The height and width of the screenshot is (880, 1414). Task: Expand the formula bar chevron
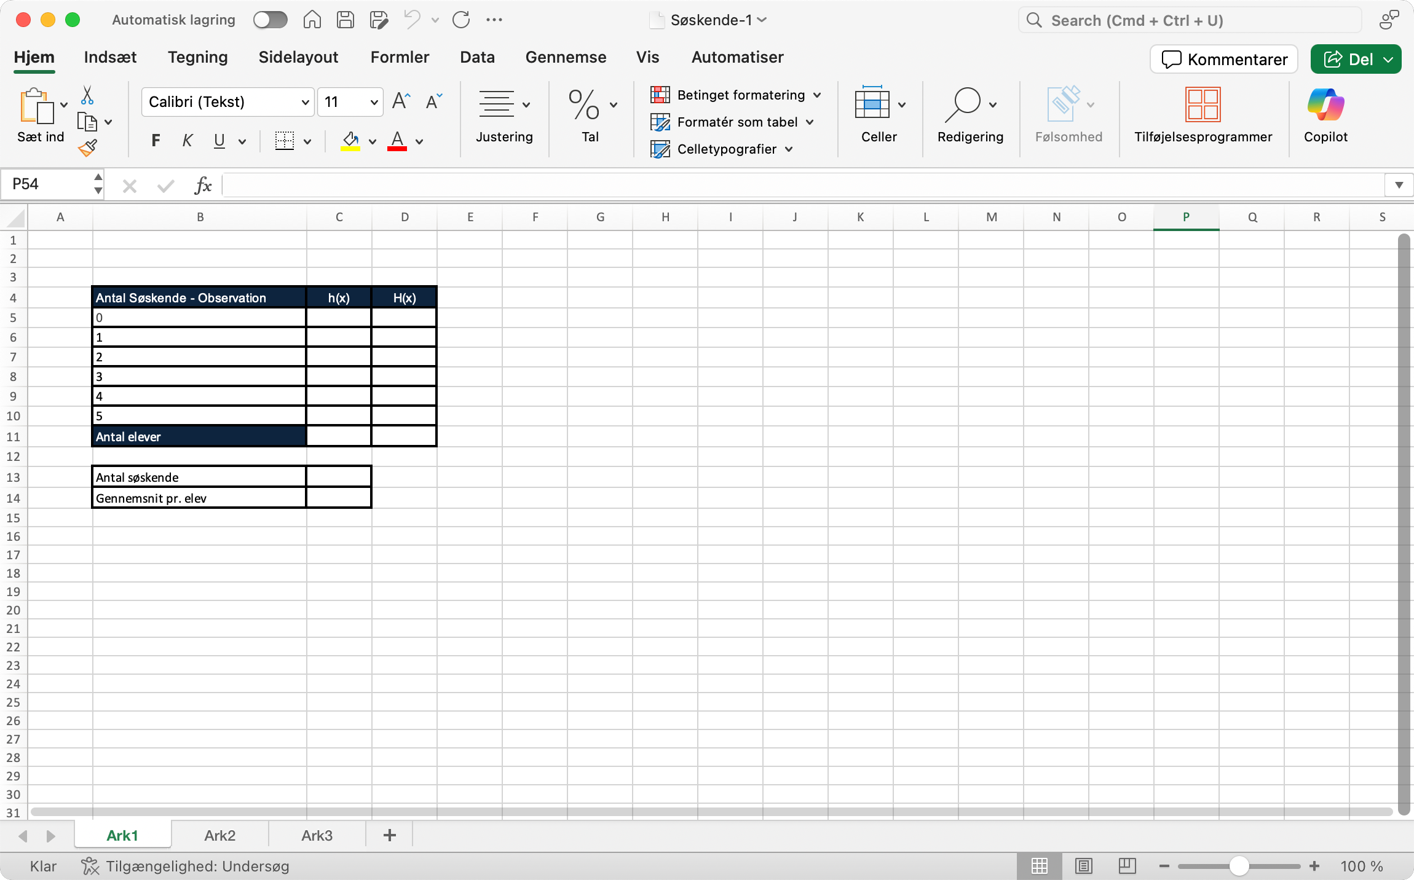click(1399, 185)
